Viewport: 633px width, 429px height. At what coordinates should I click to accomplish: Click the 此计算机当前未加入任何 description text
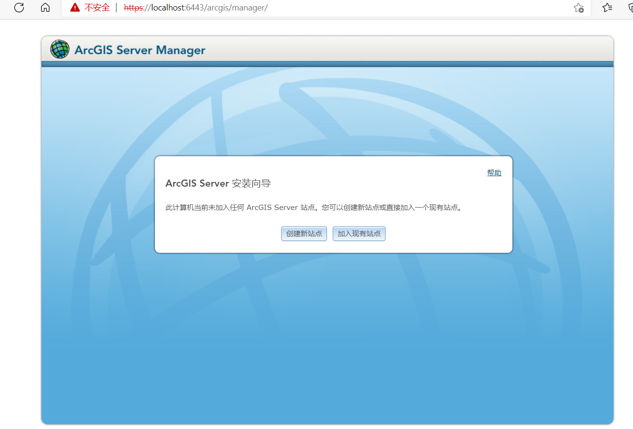[314, 208]
